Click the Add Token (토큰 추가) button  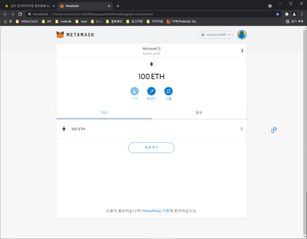(x=151, y=148)
